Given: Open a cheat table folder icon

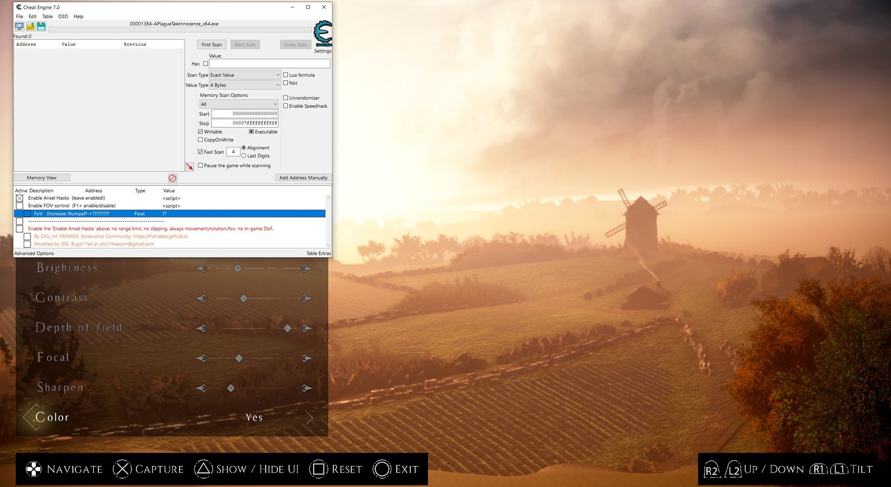Looking at the screenshot, I should (x=31, y=26).
